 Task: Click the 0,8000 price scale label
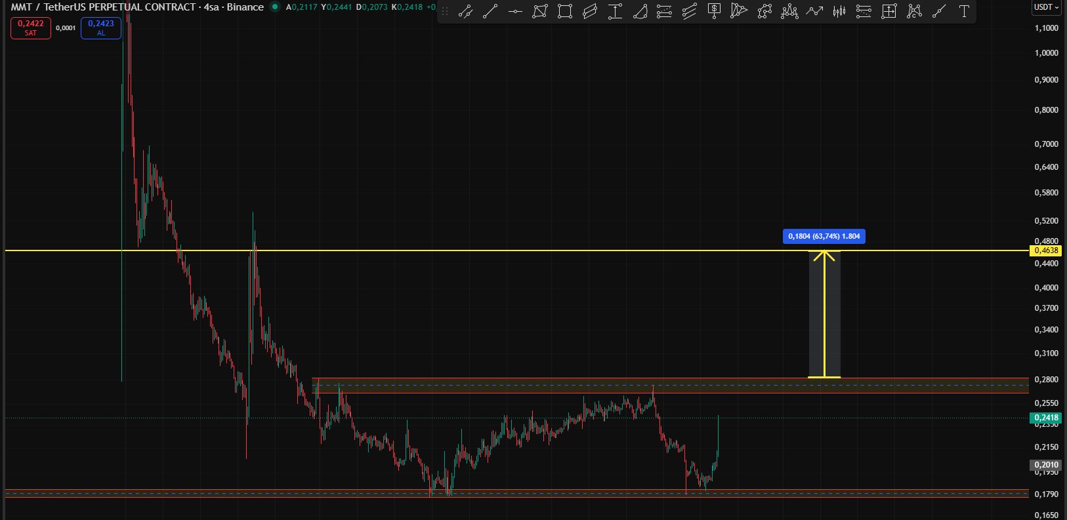point(1047,110)
